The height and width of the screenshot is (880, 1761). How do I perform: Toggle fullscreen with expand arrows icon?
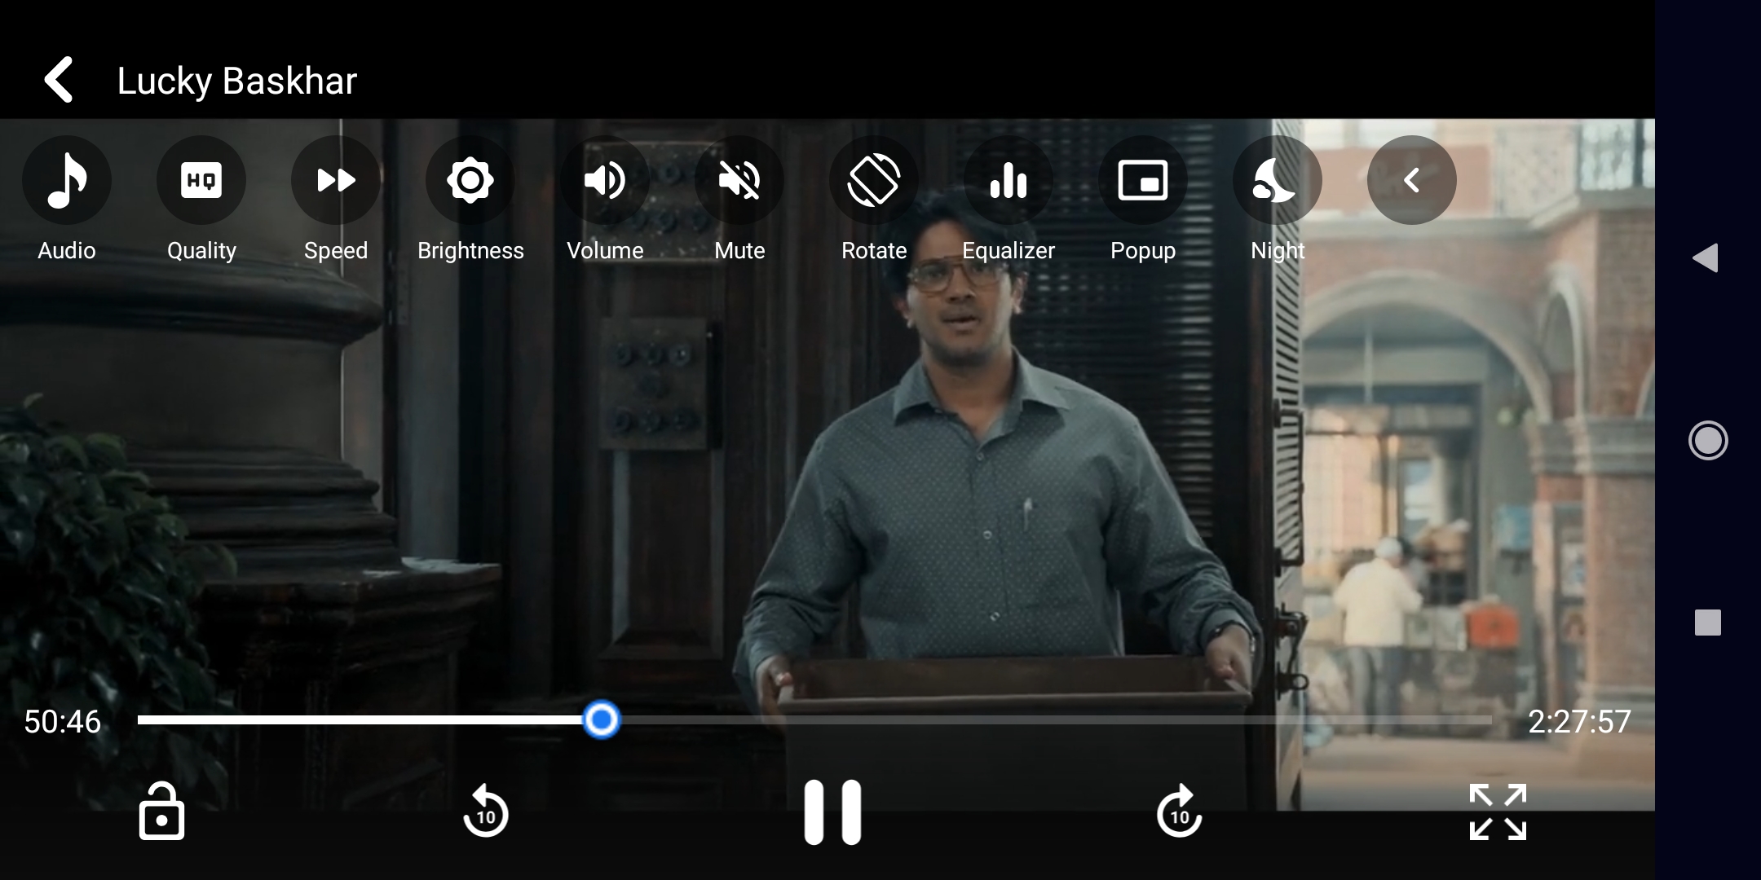click(1498, 812)
